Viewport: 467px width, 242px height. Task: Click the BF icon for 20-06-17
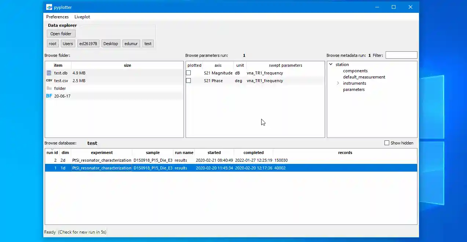click(49, 96)
